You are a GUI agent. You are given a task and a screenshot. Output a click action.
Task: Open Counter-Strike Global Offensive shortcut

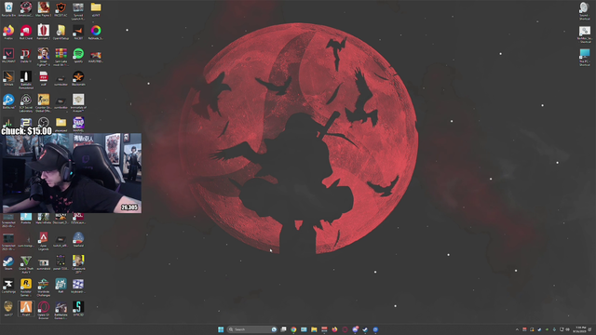44,103
